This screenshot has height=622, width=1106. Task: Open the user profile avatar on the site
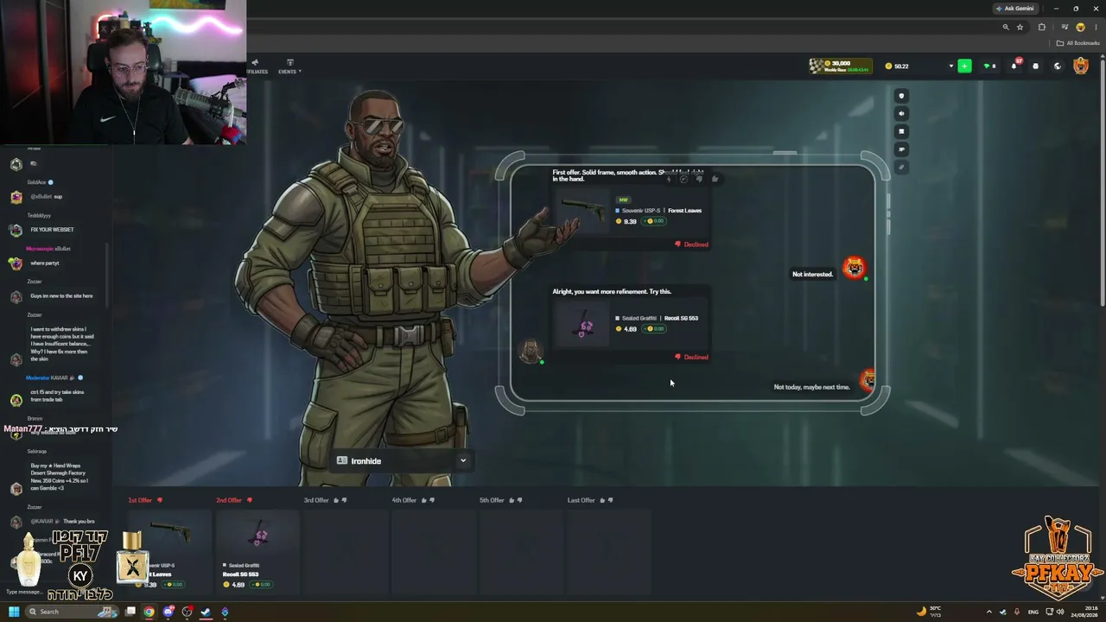coord(1081,66)
